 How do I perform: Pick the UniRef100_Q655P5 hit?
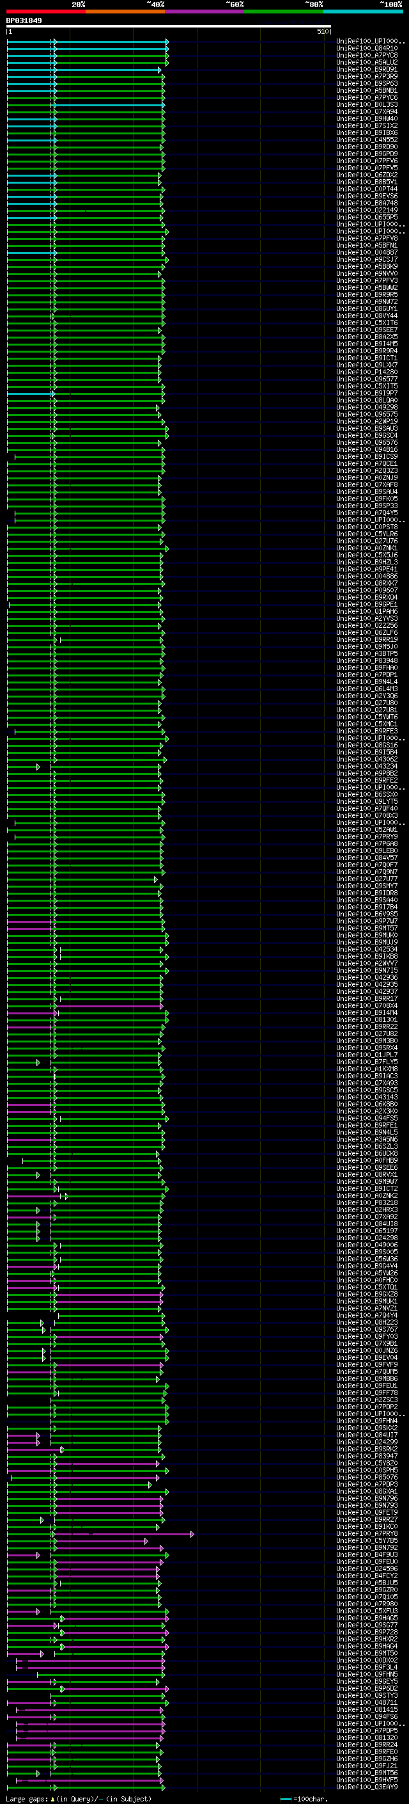click(x=367, y=217)
